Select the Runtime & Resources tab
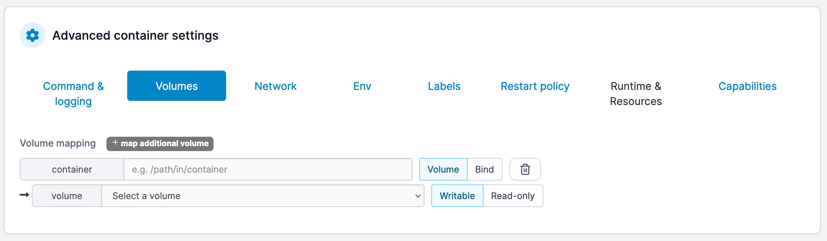827x241 pixels. click(x=636, y=93)
